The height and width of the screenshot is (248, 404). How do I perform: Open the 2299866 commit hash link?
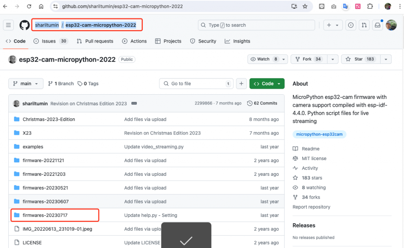coord(203,103)
